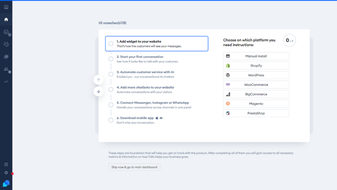Choose Magento platform button
Image resolution: width=337 pixels, height=190 pixels.
coord(256,104)
